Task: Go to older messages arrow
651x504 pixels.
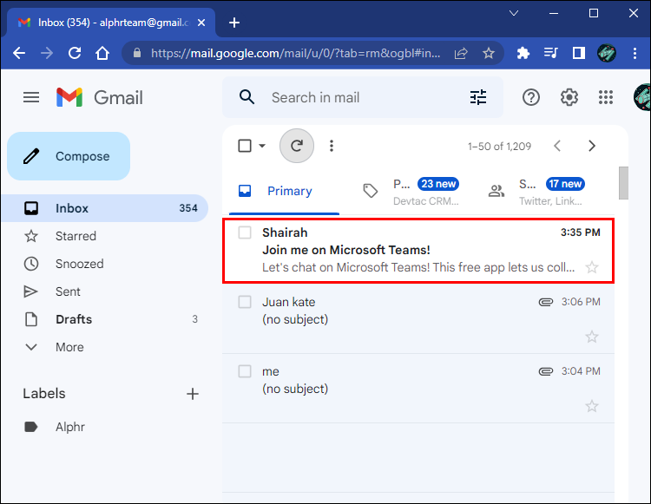Action: click(x=592, y=146)
